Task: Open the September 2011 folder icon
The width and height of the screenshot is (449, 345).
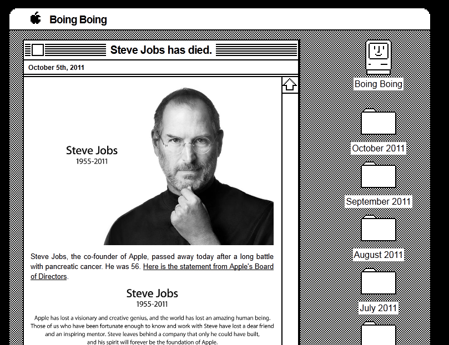Action: click(379, 175)
